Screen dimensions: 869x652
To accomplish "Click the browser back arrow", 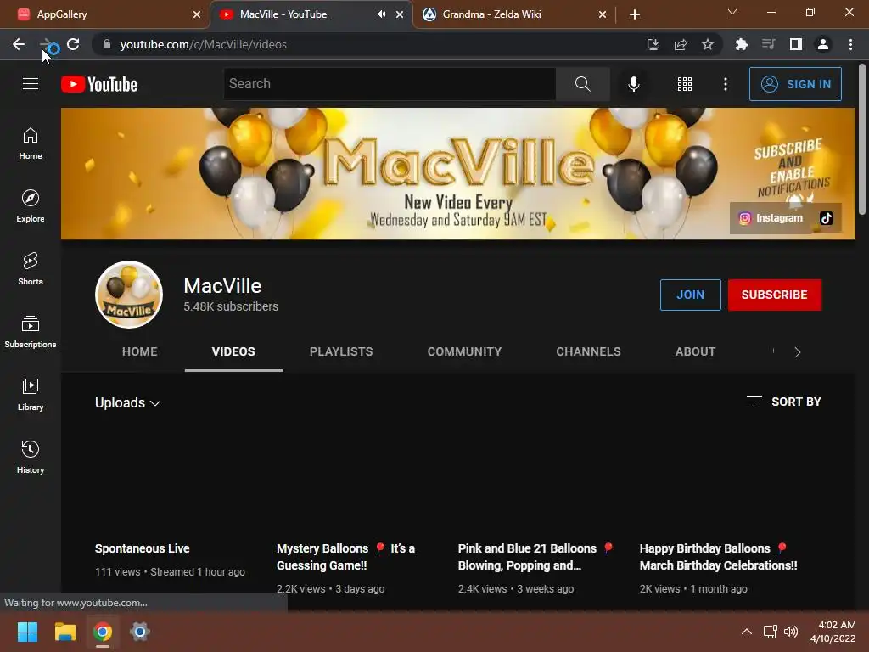I will click(19, 44).
